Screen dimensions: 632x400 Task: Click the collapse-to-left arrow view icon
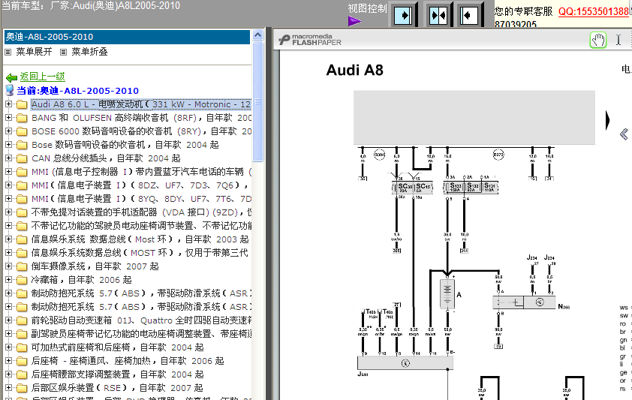click(469, 15)
